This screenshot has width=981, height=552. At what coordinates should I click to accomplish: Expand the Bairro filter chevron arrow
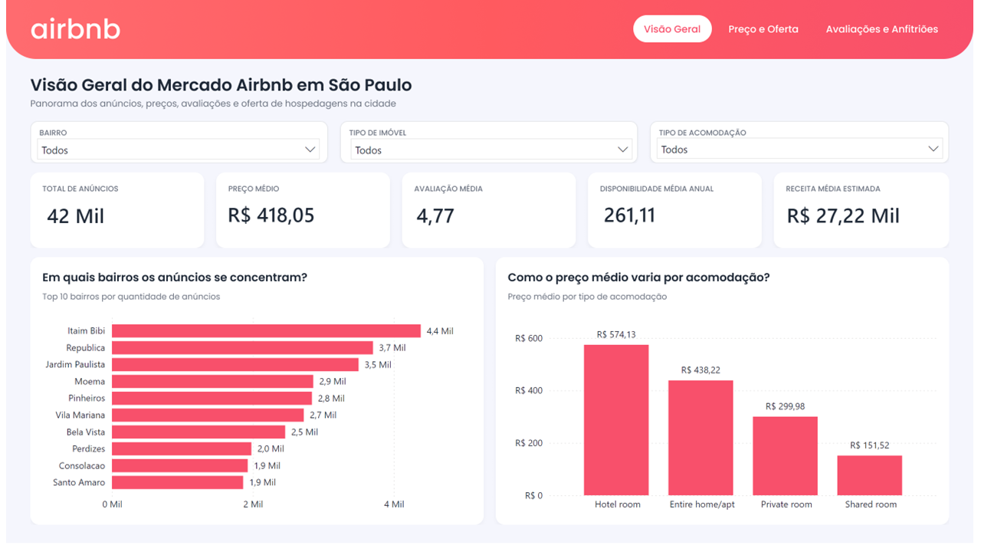coord(310,149)
